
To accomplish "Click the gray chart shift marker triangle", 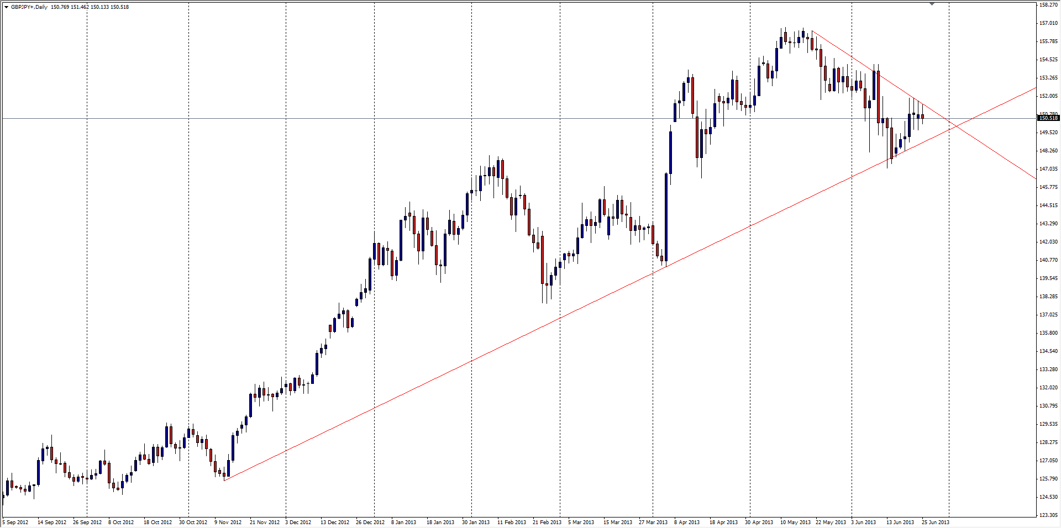I will pyautogui.click(x=932, y=4).
